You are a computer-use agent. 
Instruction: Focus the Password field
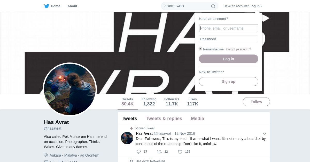pyautogui.click(x=229, y=39)
